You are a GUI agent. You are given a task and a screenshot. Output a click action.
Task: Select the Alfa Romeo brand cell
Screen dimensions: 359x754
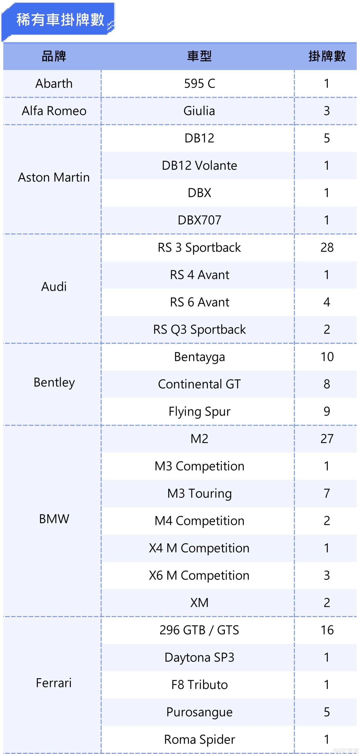point(54,111)
